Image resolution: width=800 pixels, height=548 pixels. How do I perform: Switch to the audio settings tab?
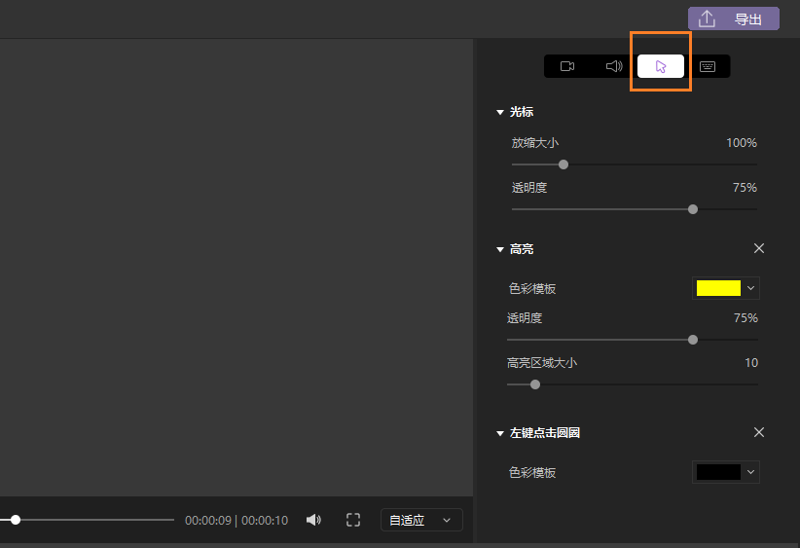pyautogui.click(x=614, y=66)
